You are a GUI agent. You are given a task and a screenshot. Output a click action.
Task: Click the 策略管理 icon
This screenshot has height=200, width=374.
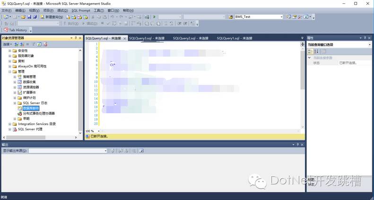tap(19, 77)
